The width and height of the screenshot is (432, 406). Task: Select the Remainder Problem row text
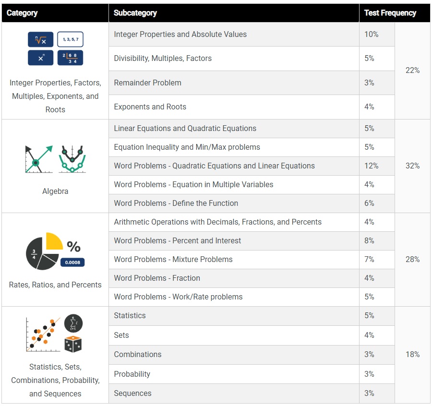click(x=147, y=83)
